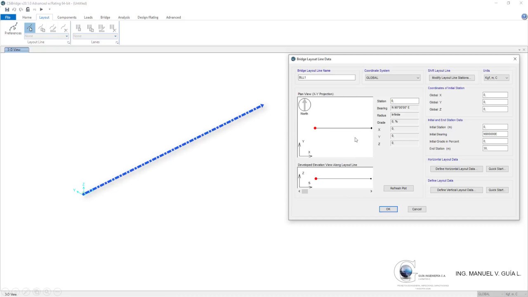Click the Global Z coordinate field

pyautogui.click(x=495, y=109)
